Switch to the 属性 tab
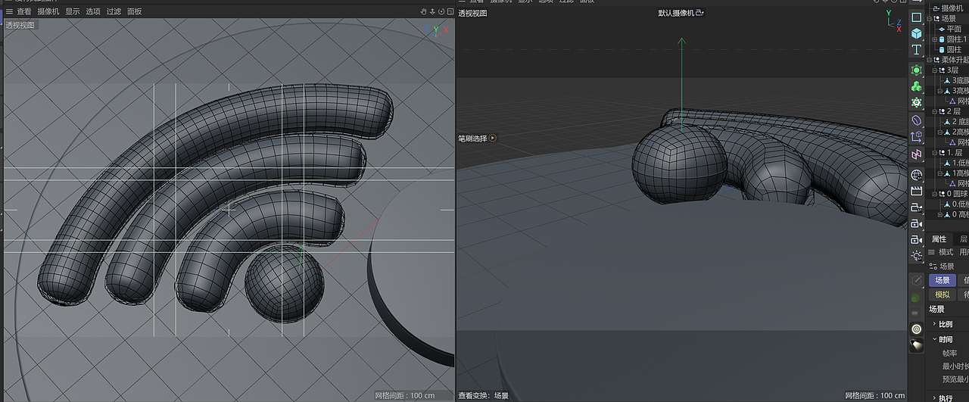 click(939, 239)
